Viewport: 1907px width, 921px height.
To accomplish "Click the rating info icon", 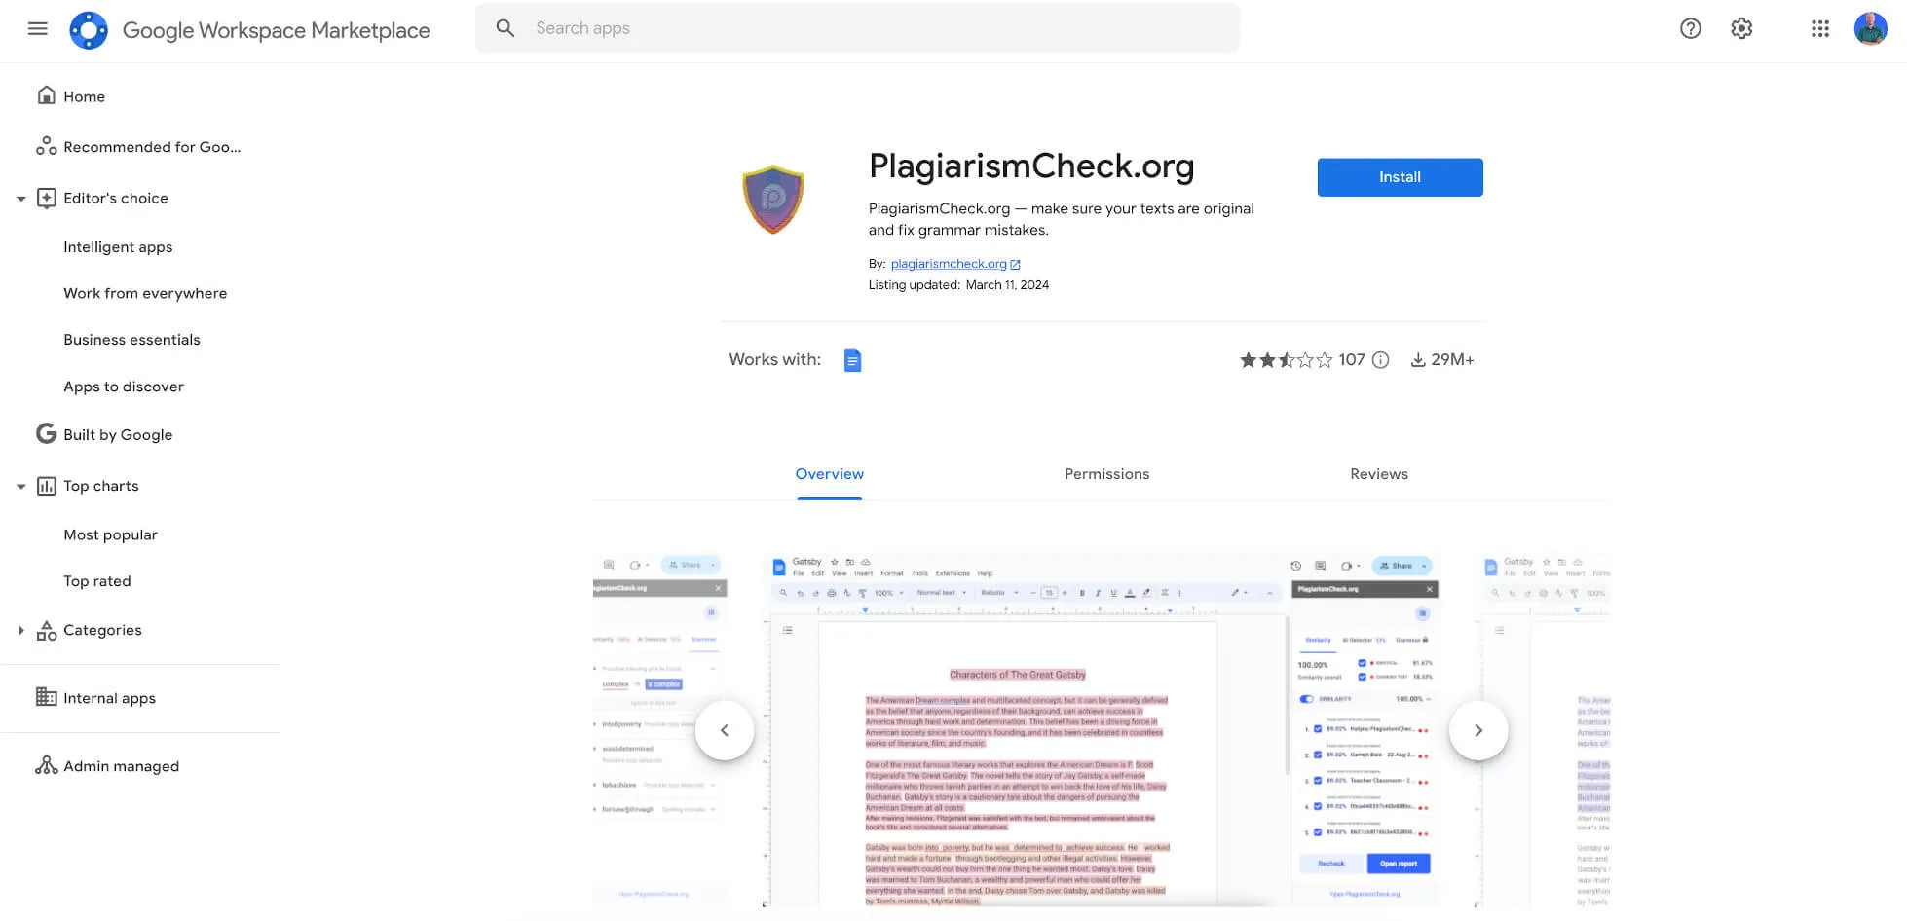I will 1380,360.
